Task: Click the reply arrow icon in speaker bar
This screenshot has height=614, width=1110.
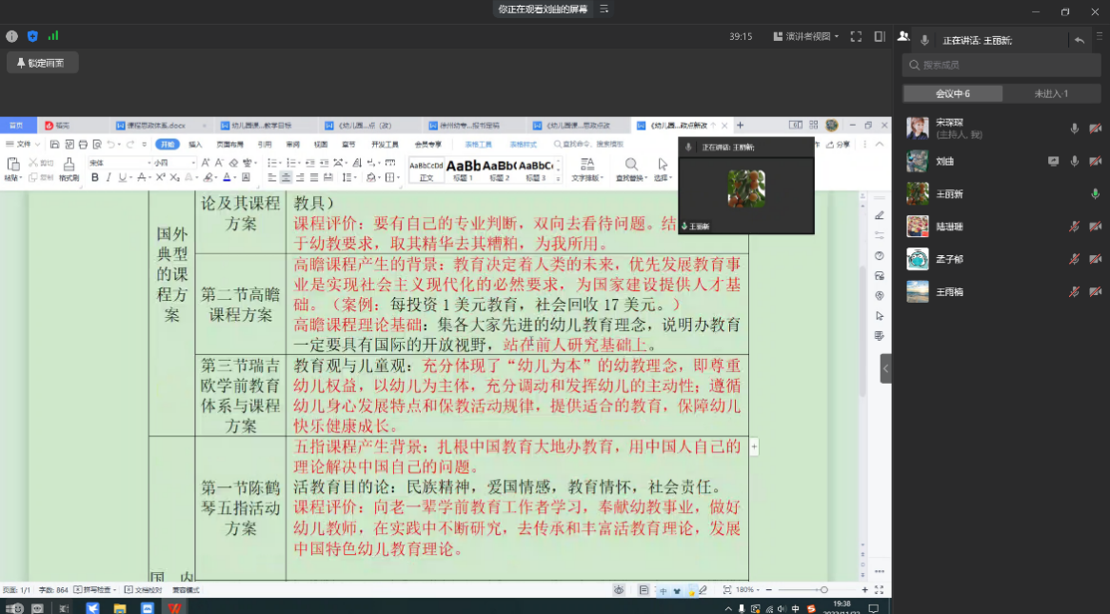Action: coord(1079,40)
